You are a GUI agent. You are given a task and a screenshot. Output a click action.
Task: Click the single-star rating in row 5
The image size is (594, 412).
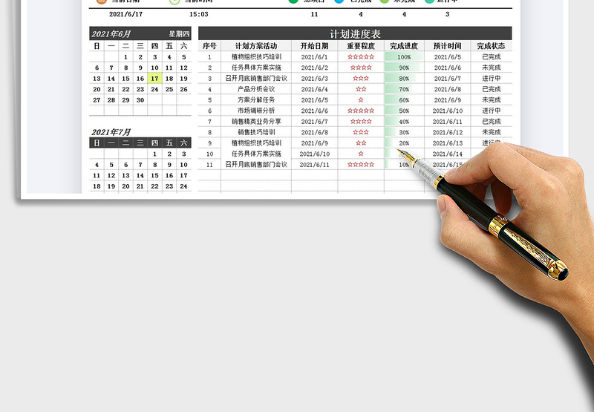(361, 100)
